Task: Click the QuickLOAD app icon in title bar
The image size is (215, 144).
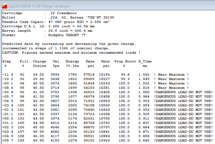Action: point(4,6)
